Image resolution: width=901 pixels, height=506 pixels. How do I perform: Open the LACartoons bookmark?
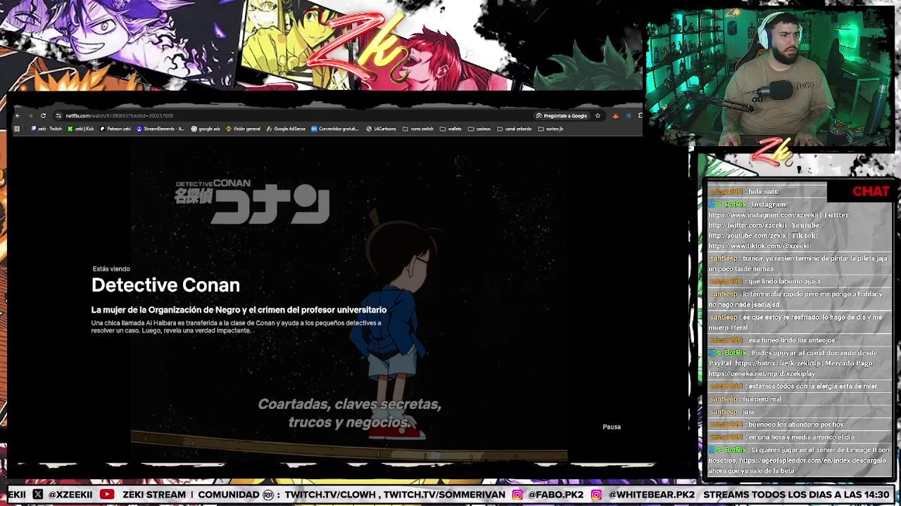tap(381, 129)
